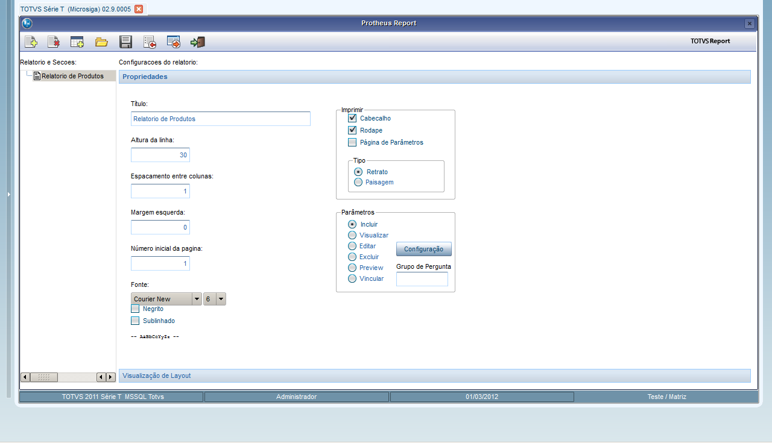Viewport: 772px width, 443px height.
Task: Click the Configuração button
Action: [x=423, y=249]
